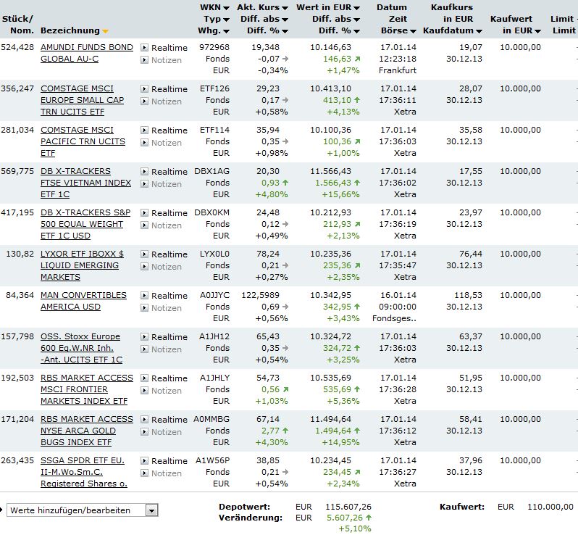Open Realtime arrow icon for AMUNDI FUNDS BOND
This screenshot has height=535, width=578.
tap(145, 48)
